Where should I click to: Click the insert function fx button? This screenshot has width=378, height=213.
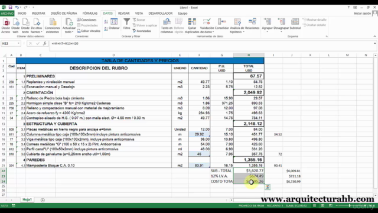(x=45, y=43)
